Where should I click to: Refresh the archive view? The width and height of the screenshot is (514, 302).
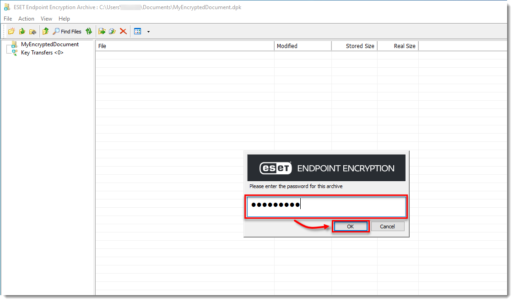tap(90, 31)
